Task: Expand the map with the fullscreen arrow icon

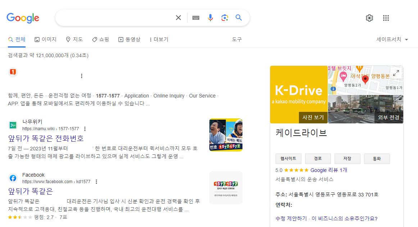Action: tap(396, 73)
